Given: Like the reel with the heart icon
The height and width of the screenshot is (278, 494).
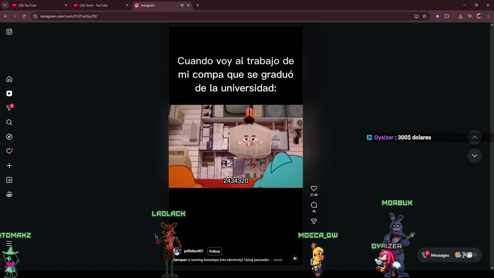Looking at the screenshot, I should point(314,188).
